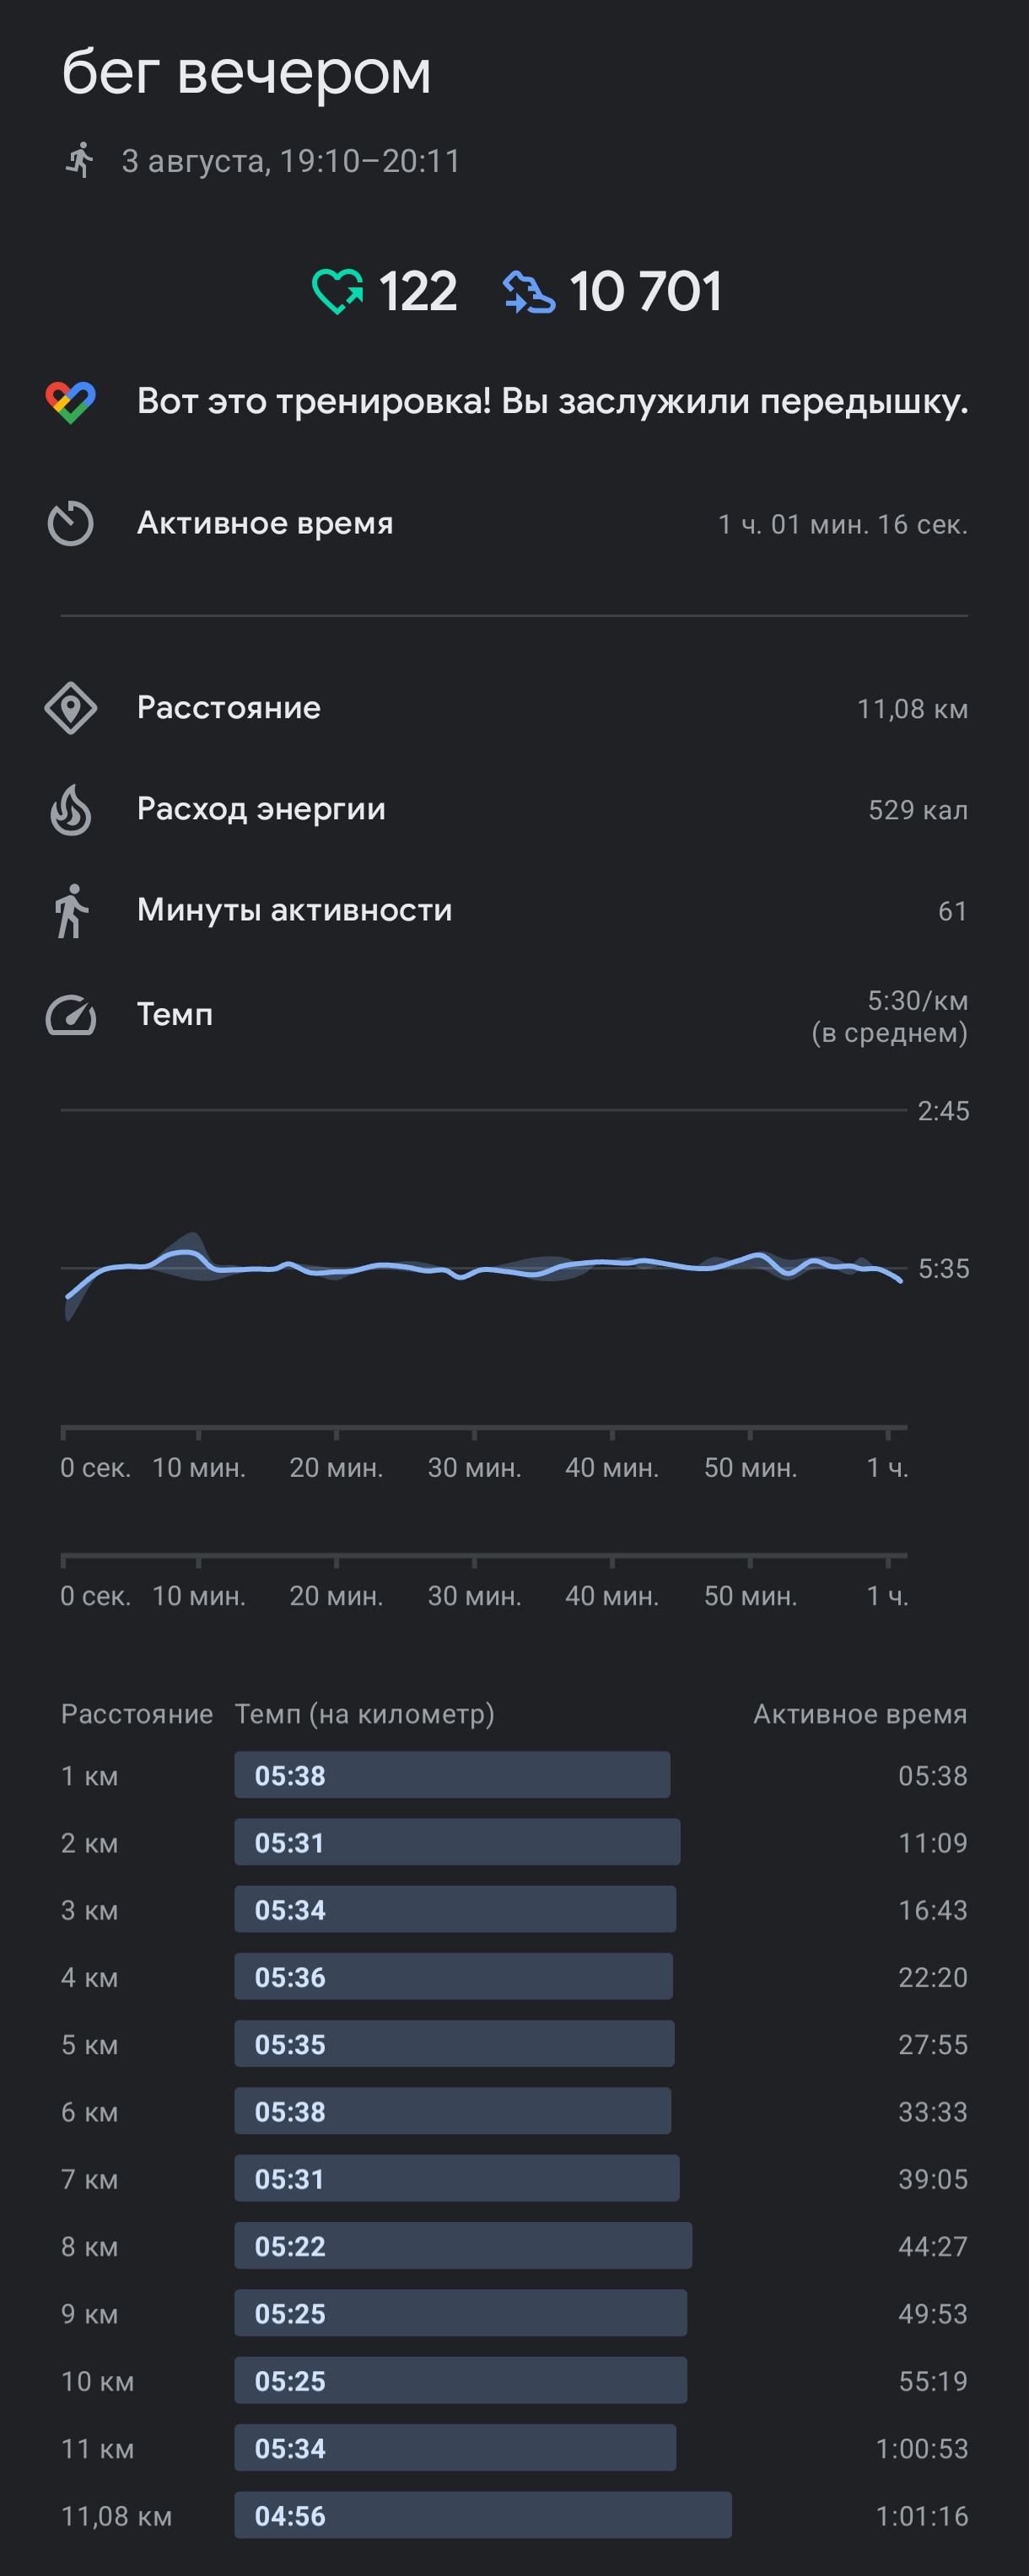This screenshot has width=1029, height=2576.
Task: Tap the 10 701 steps count
Action: click(644, 292)
